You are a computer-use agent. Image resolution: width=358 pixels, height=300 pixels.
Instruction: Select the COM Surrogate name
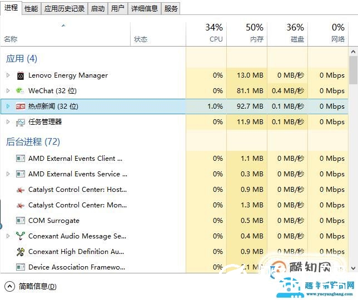[54, 221]
